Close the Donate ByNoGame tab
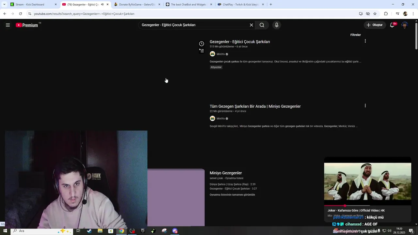Screen dimensions: 418x235 (x=159, y=5)
